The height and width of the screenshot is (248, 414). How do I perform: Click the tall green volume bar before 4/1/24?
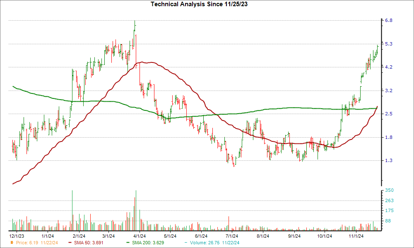pyautogui.click(x=136, y=210)
